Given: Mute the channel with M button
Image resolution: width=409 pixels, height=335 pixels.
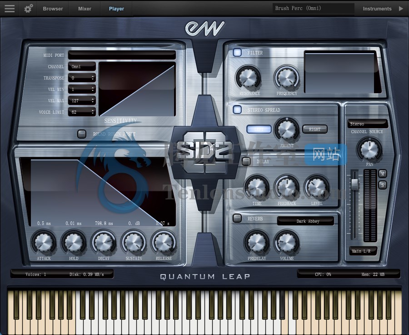Looking at the screenshot, I should point(382,174).
